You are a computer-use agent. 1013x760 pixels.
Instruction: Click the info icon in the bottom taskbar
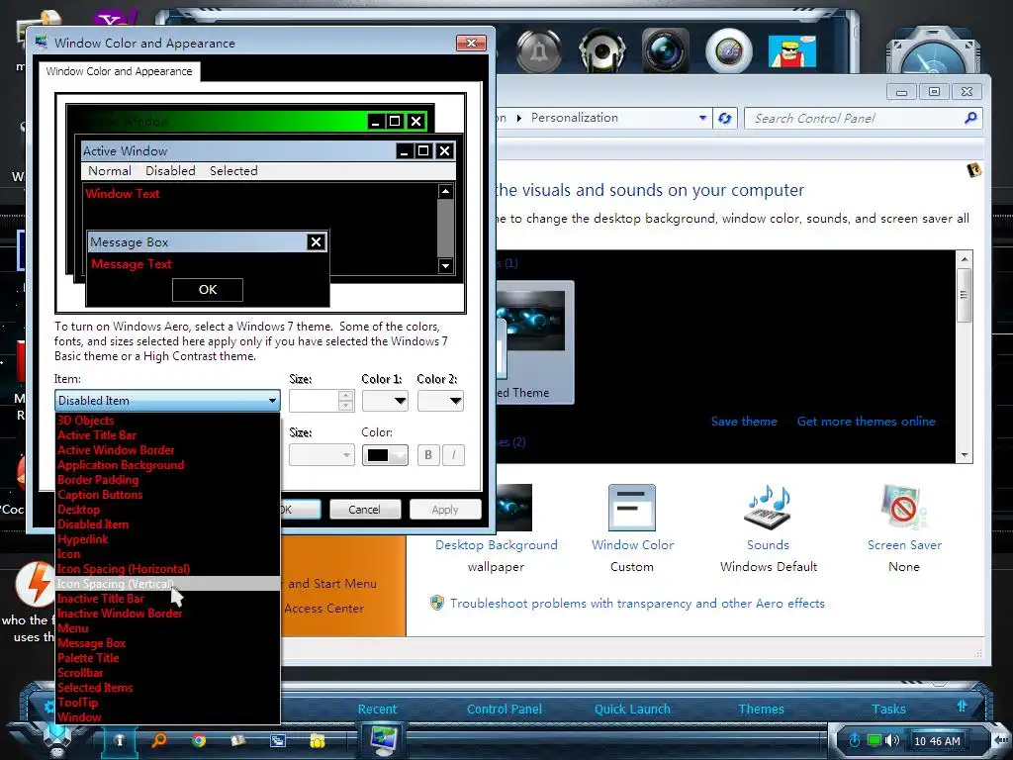pos(119,740)
